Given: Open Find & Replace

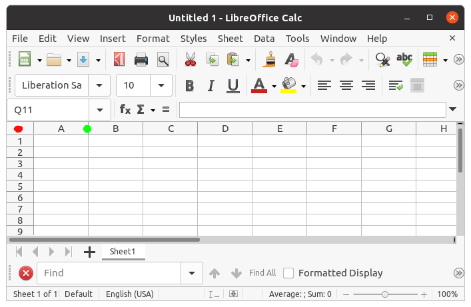Looking at the screenshot, I should 382,59.
